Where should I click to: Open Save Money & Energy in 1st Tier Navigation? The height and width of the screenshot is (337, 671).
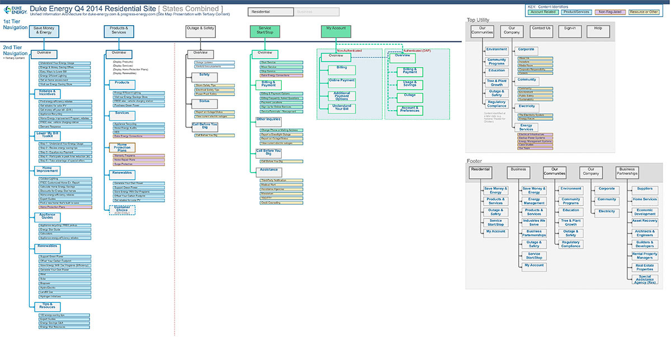click(44, 31)
